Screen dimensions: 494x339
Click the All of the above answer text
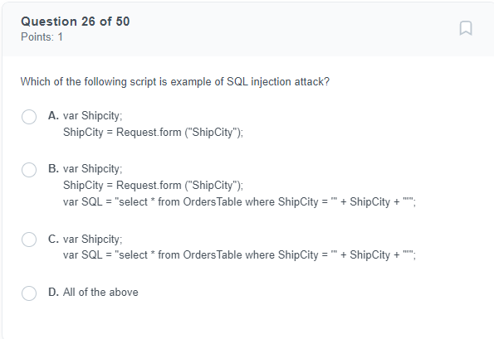100,292
